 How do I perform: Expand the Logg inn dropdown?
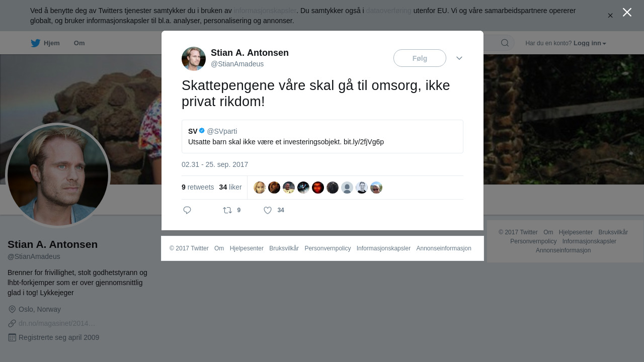(590, 43)
